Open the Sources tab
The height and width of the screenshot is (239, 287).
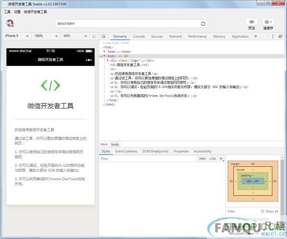point(157,36)
